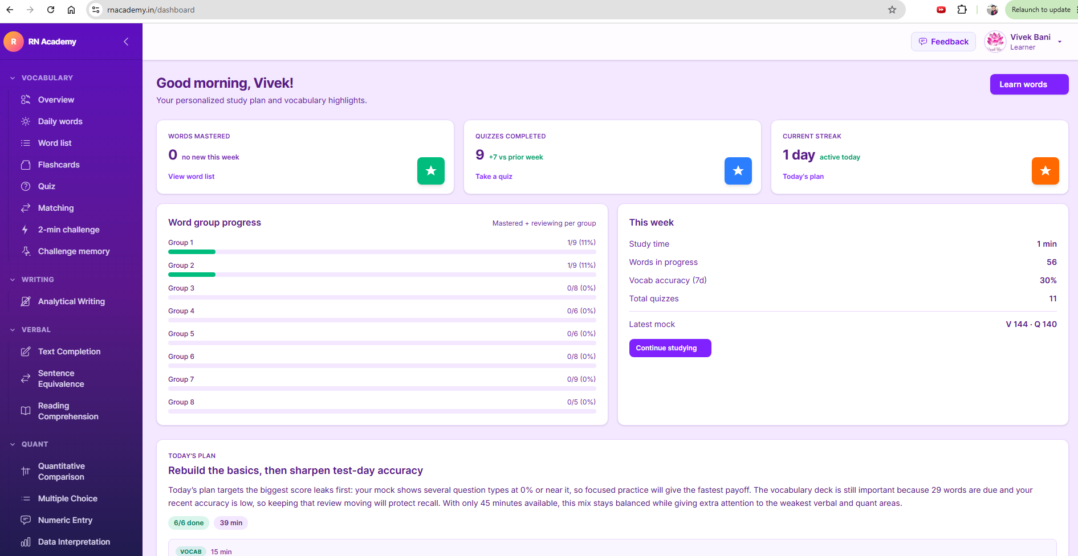Collapse the VERBAL section
Screen dimensions: 1078x556
(x=13, y=330)
